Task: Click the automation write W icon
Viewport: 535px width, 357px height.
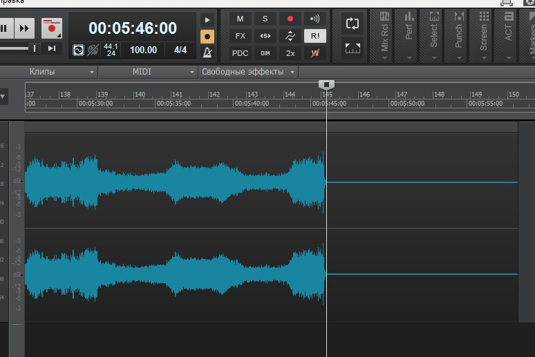Action: 315,53
